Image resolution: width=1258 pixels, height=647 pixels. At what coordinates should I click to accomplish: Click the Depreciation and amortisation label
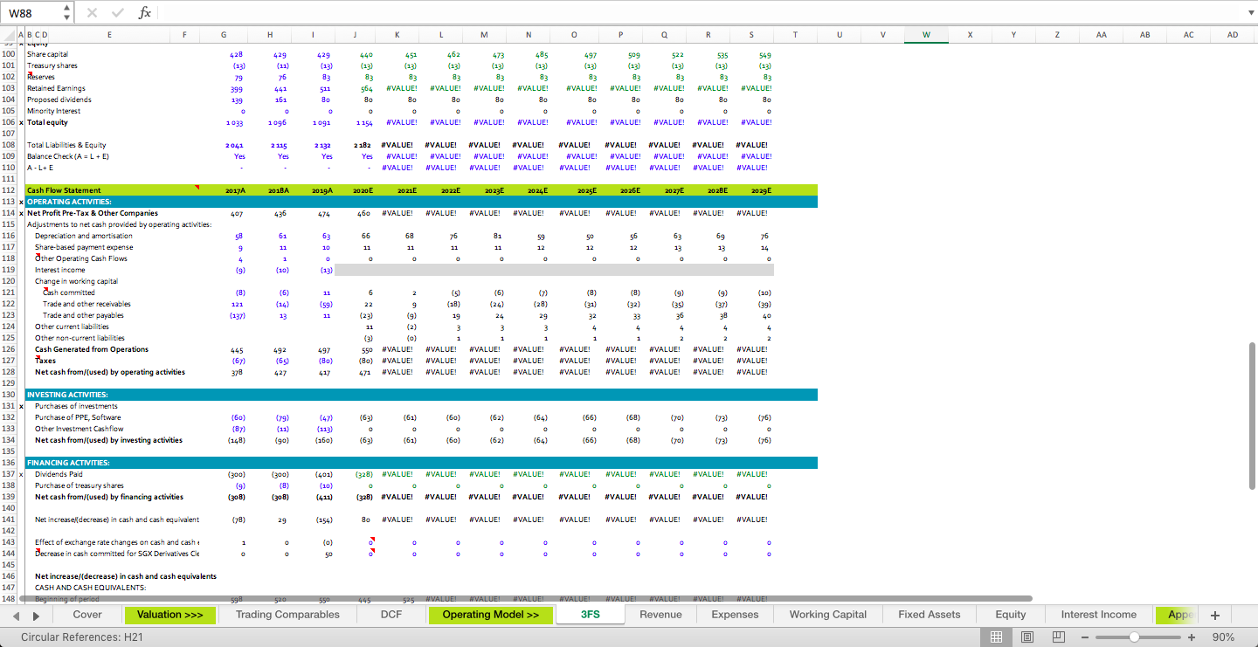coord(84,236)
